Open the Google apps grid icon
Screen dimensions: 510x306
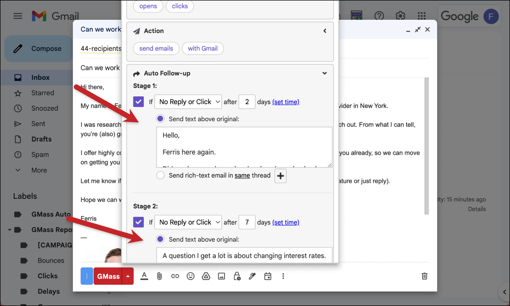421,16
